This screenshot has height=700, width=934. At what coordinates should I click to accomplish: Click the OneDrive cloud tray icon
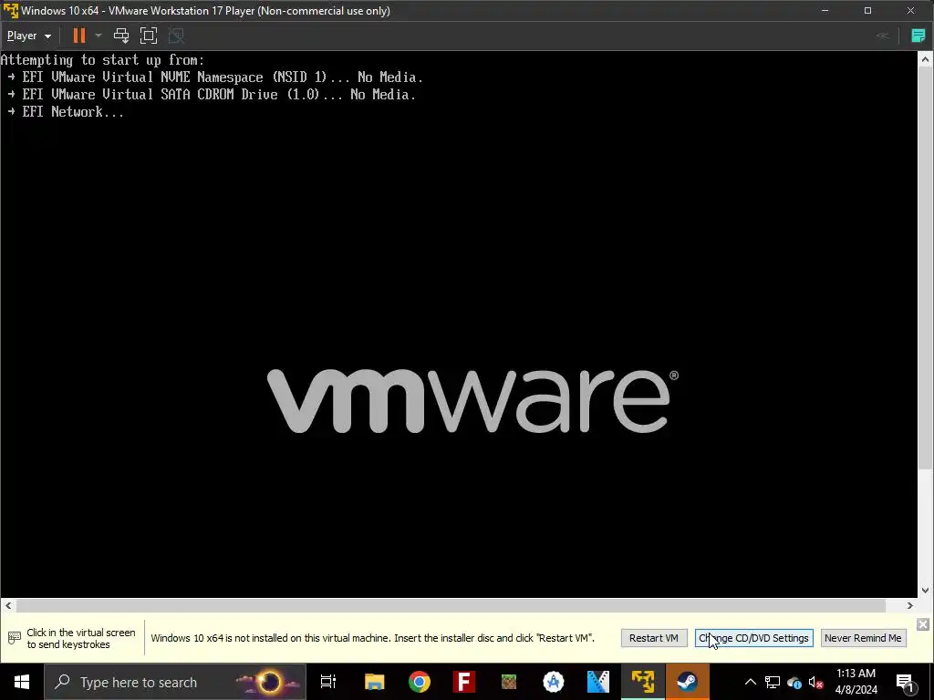[794, 683]
